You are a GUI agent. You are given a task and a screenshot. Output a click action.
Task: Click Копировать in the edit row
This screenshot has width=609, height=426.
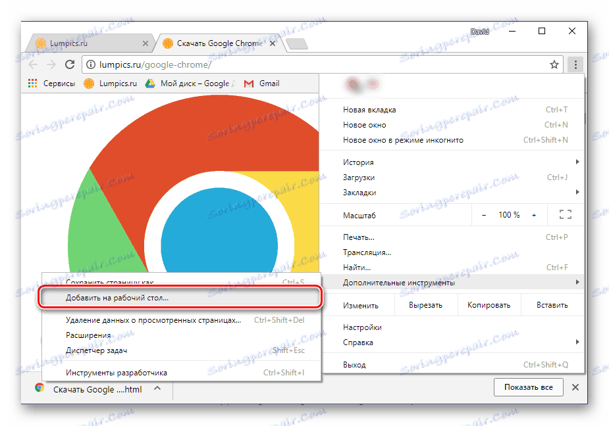[x=489, y=305]
